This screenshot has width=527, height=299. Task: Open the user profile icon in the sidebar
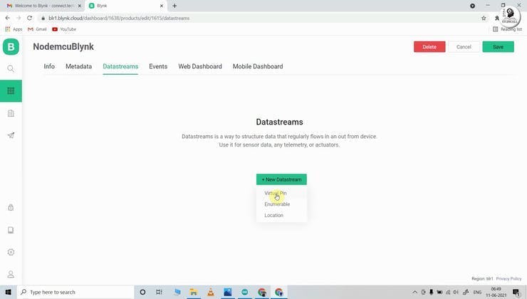[x=11, y=275]
